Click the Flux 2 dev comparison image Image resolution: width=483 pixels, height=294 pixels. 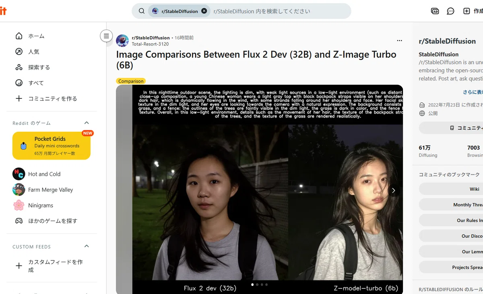coord(210,202)
